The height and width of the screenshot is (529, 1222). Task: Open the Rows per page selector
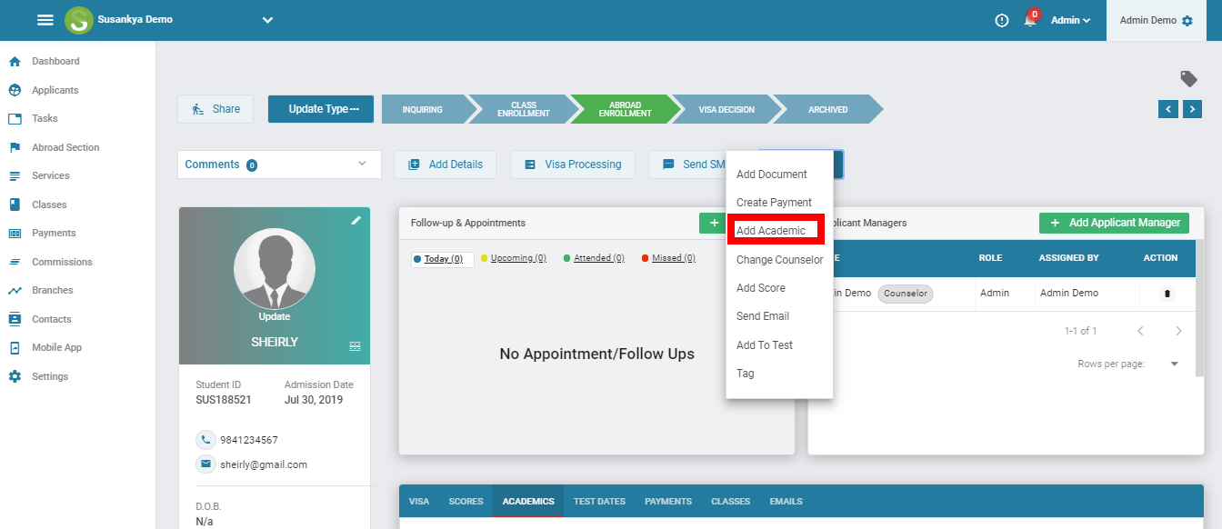point(1174,363)
